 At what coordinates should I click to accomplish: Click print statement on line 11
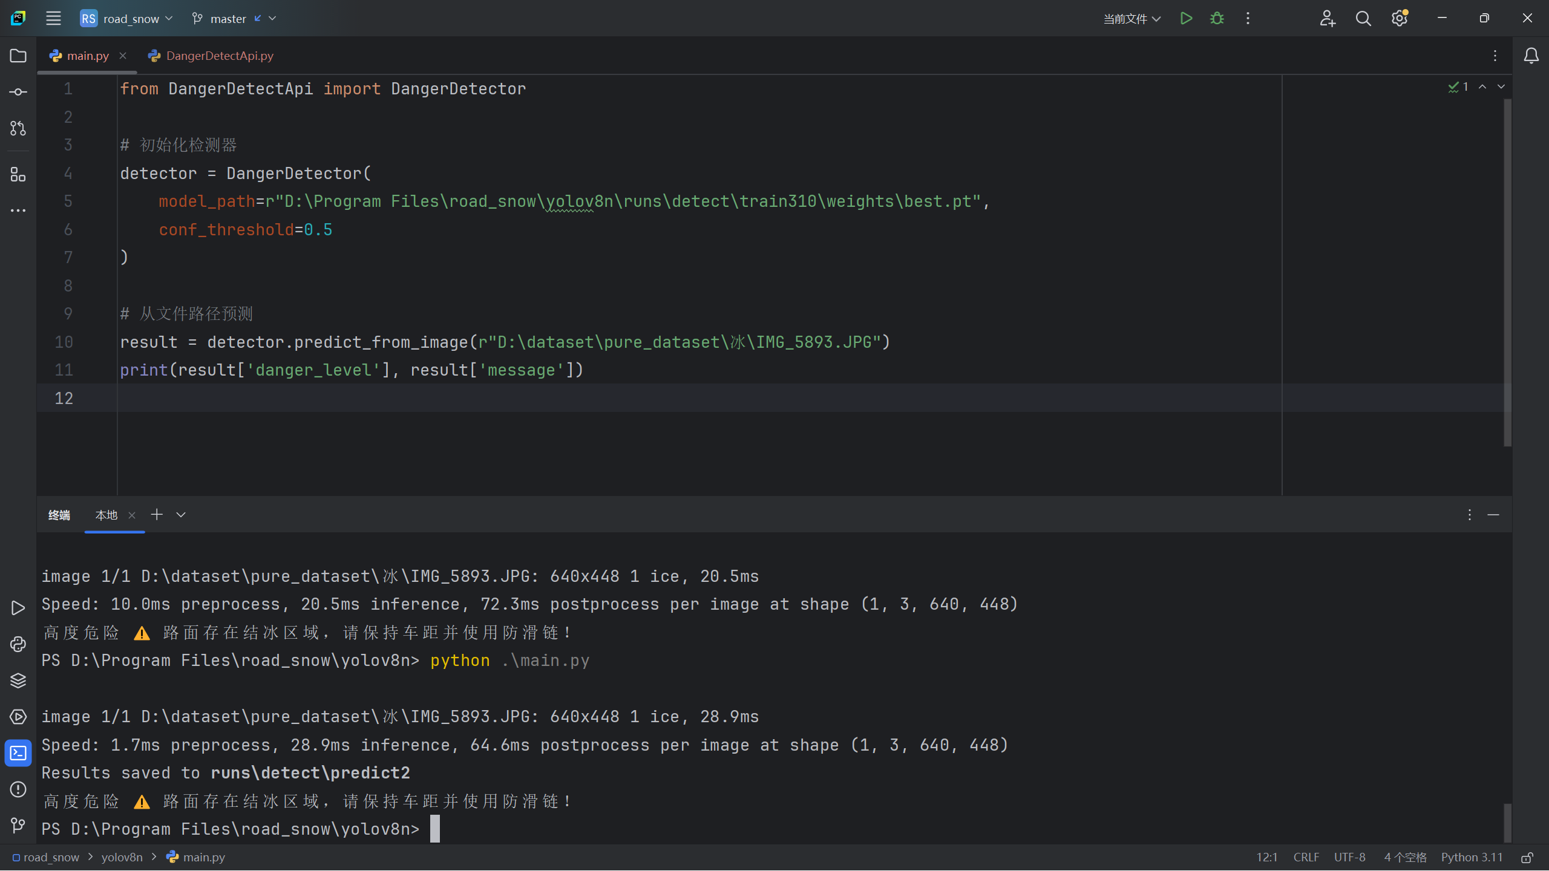click(352, 370)
